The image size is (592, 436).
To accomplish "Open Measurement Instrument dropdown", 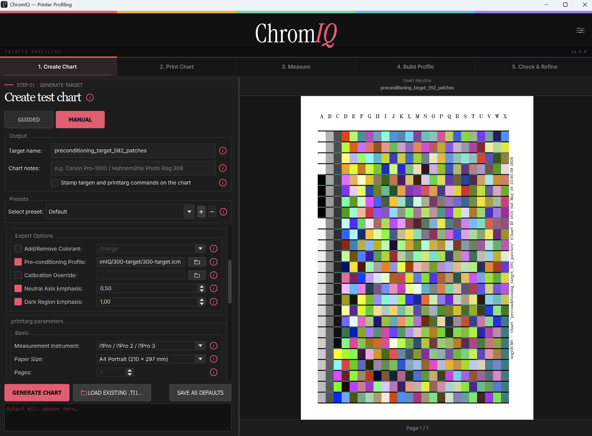I will click(x=150, y=346).
